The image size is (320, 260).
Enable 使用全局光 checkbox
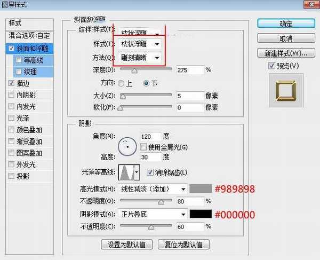(143, 146)
